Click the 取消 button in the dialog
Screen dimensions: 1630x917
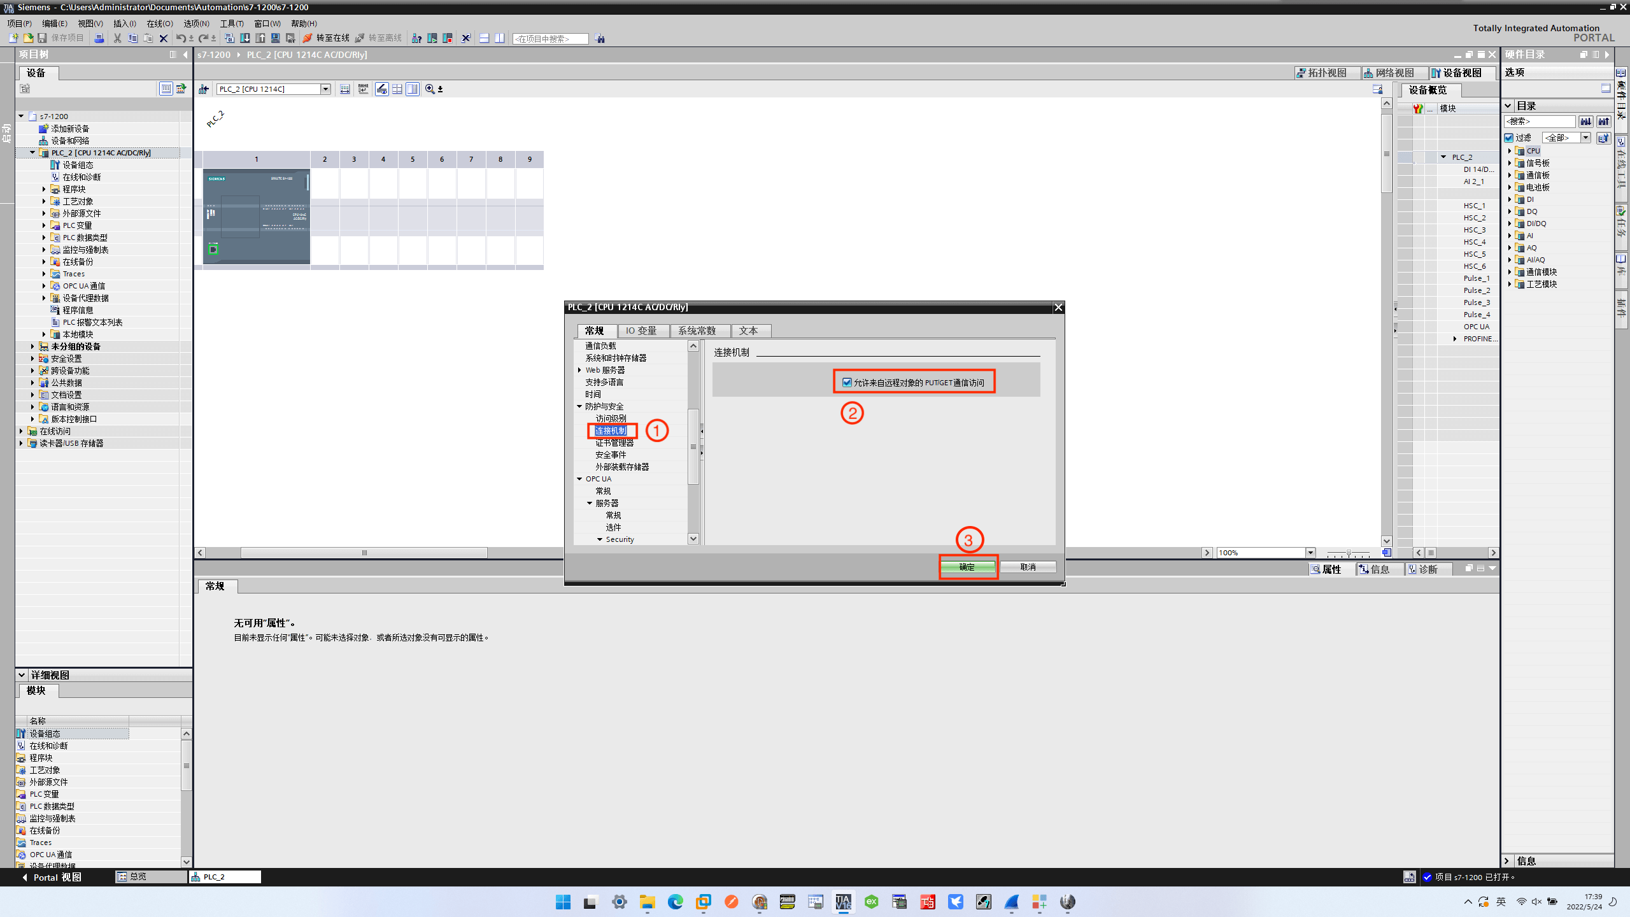[x=1029, y=567]
